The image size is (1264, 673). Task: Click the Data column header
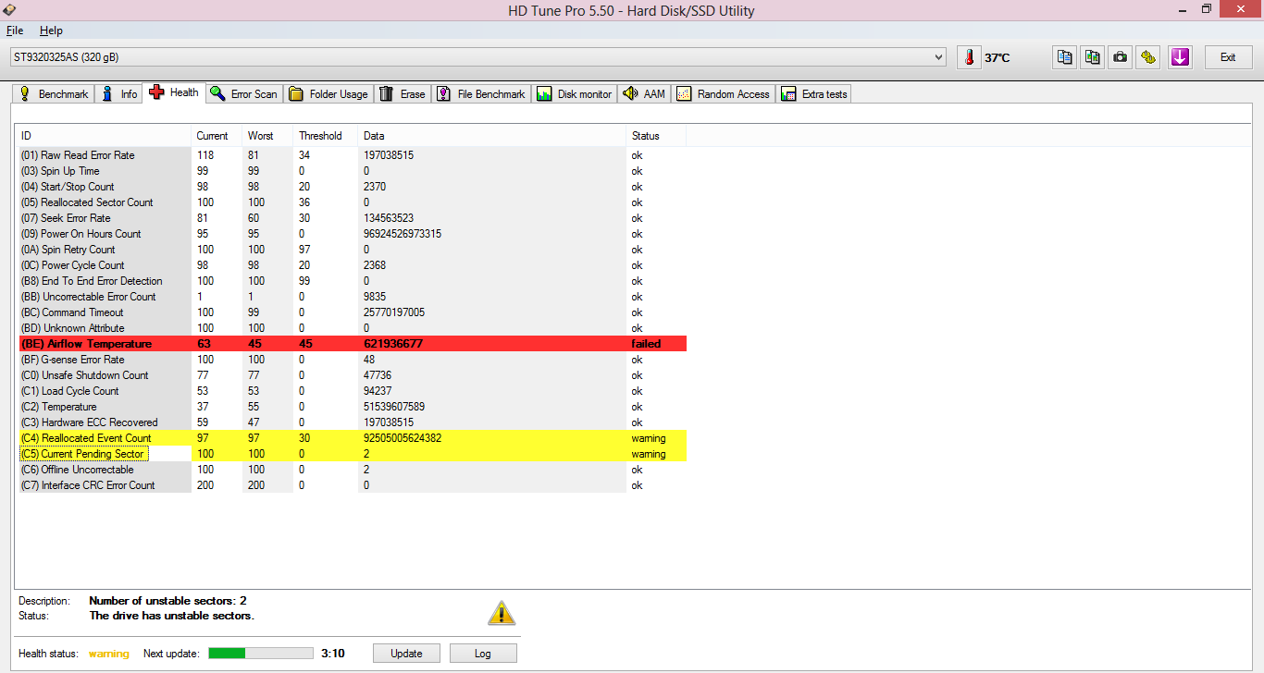point(492,136)
